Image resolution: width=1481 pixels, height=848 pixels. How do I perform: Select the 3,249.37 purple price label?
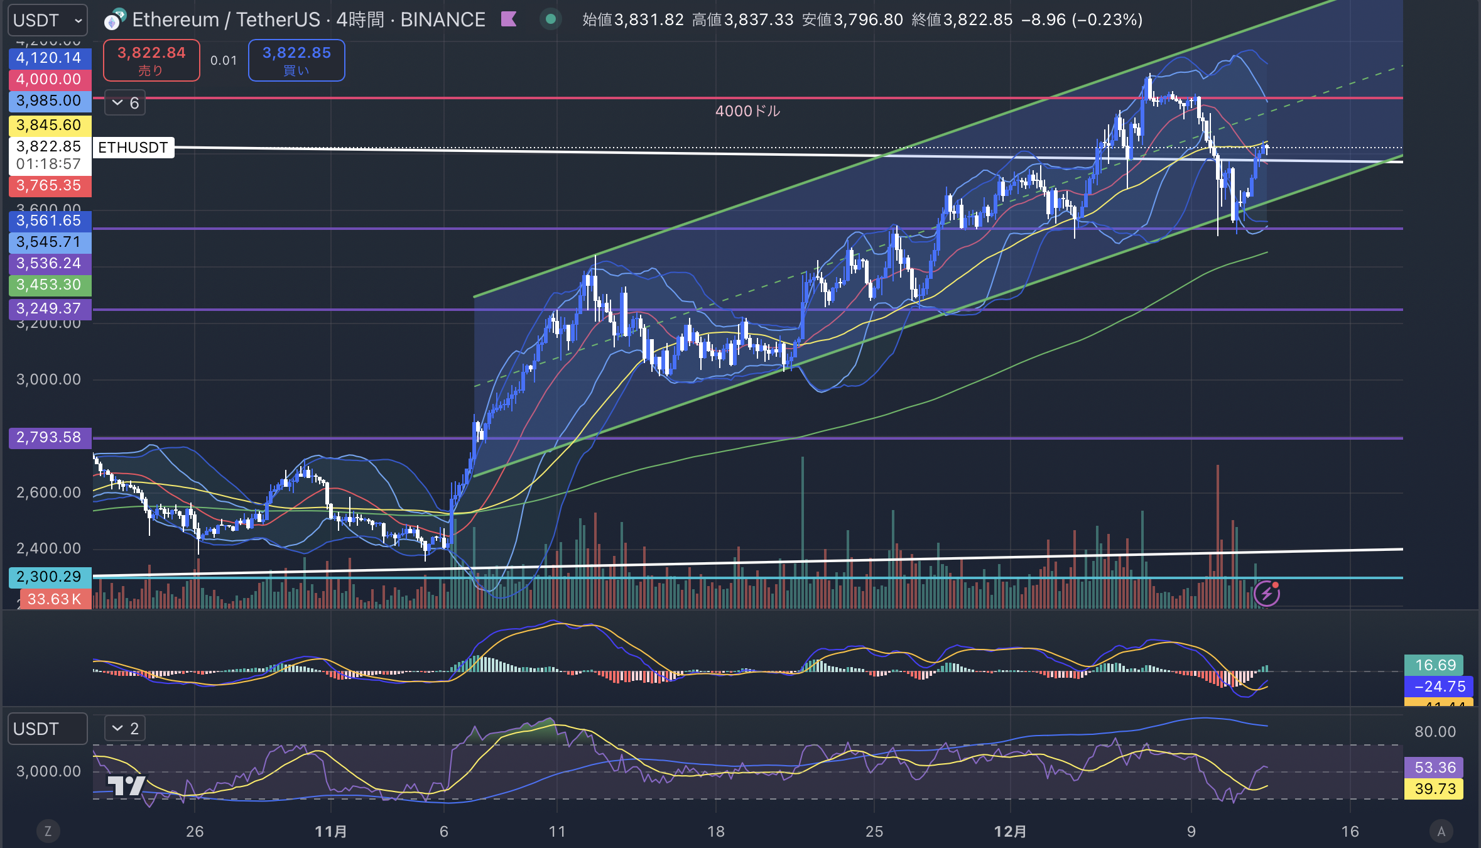coord(50,309)
